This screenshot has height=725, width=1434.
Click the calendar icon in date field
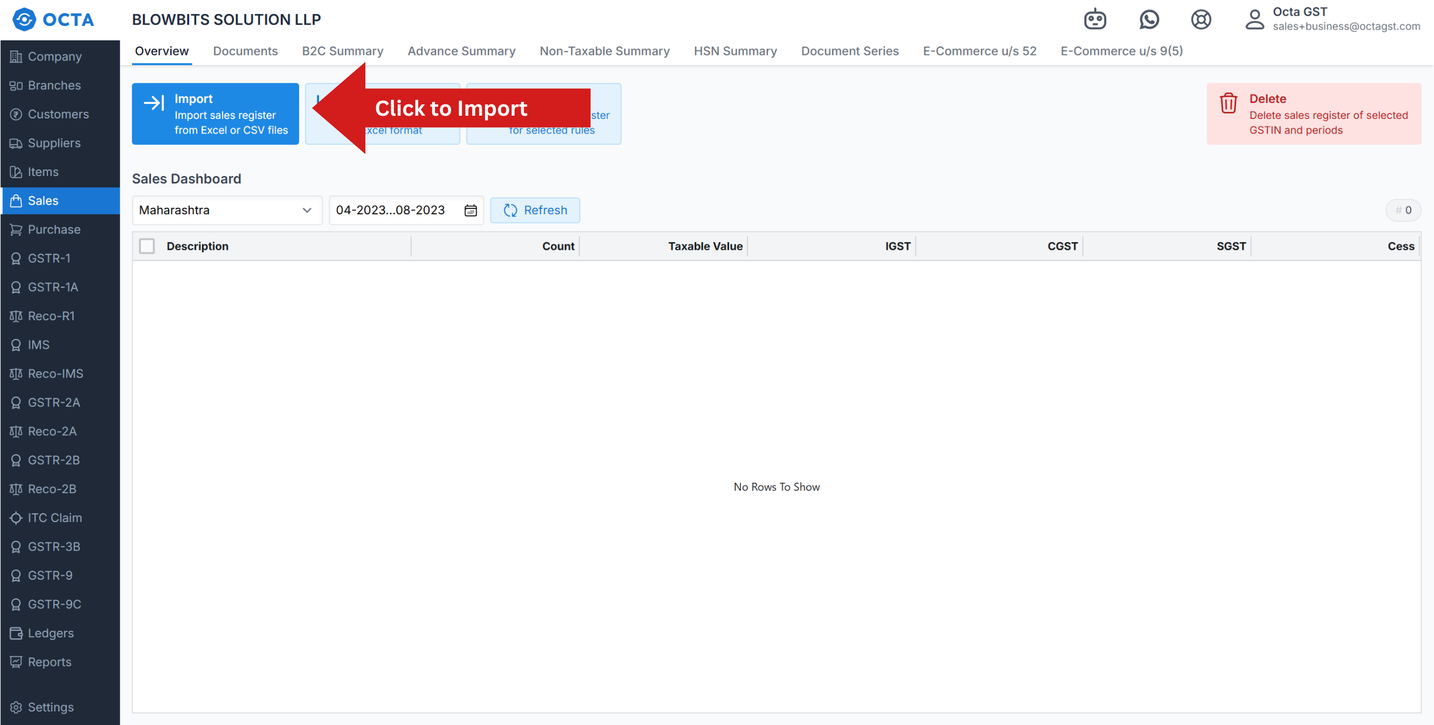470,210
